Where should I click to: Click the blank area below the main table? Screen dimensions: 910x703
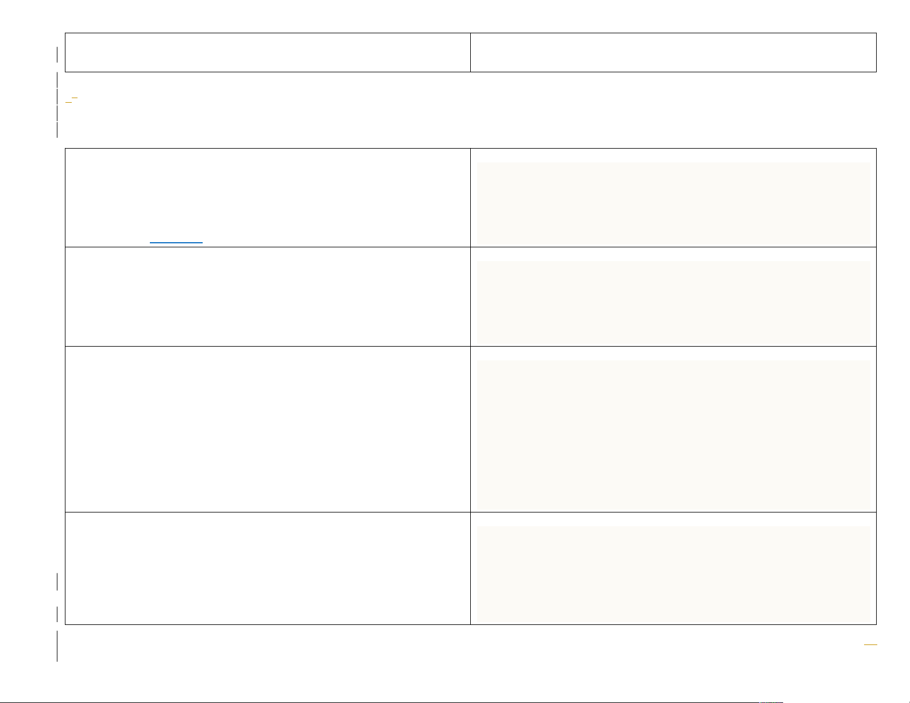pyautogui.click(x=459, y=660)
